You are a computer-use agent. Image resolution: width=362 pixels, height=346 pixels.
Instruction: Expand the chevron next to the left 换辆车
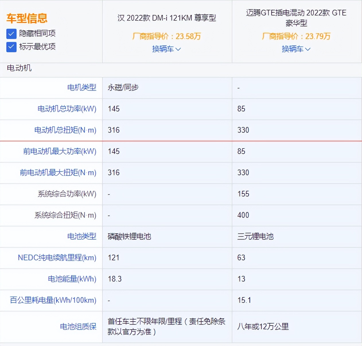click(x=178, y=49)
